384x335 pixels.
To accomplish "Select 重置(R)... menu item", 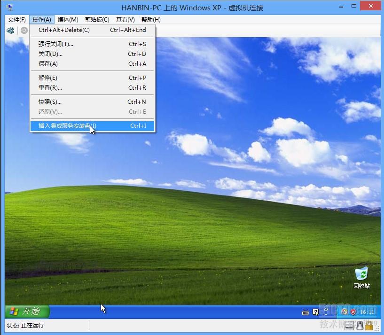I will click(x=92, y=88).
